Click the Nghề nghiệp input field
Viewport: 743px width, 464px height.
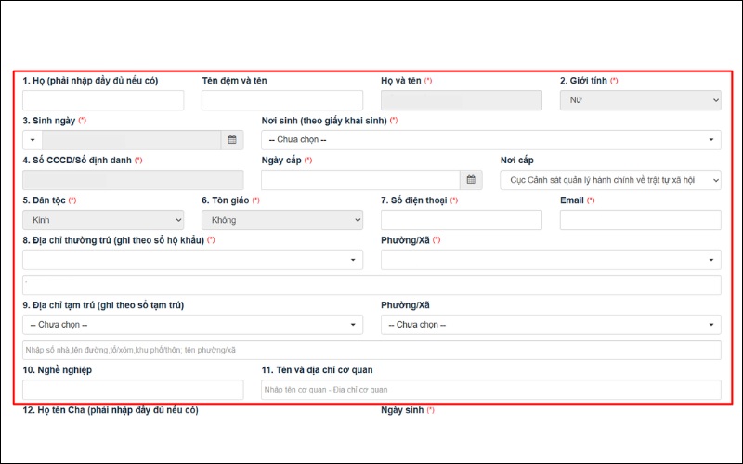tap(133, 390)
